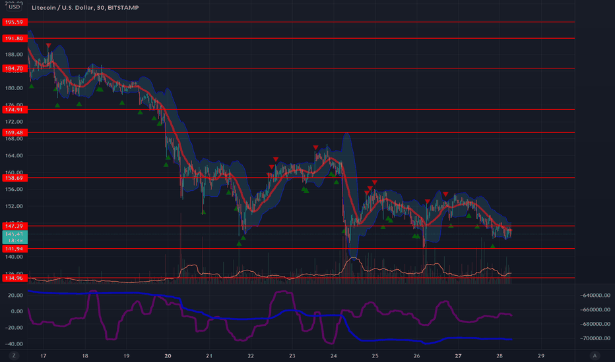Click date 24 on the time axis

pos(333,356)
